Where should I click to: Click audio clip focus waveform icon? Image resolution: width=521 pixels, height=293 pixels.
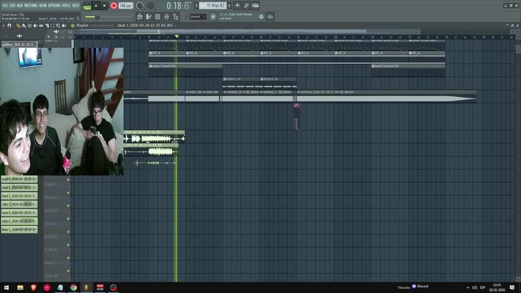56,31
